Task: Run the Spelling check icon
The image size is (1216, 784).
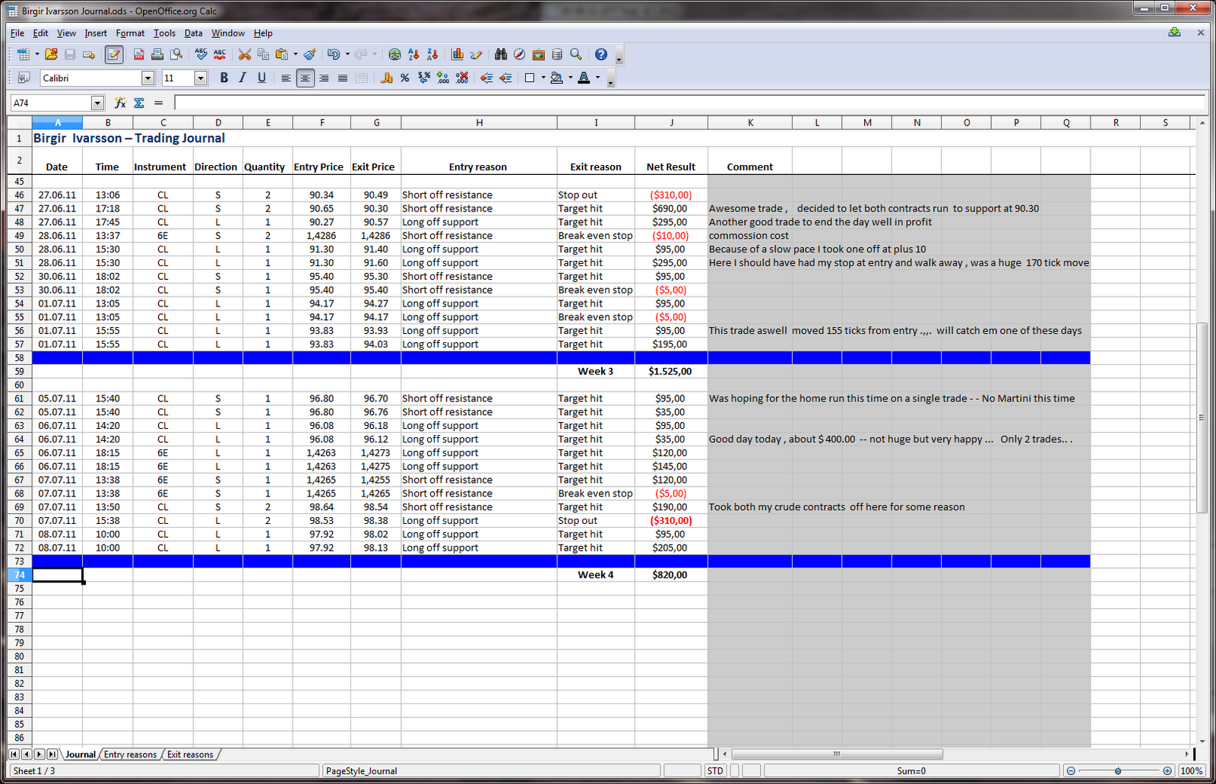Action: pyautogui.click(x=201, y=54)
